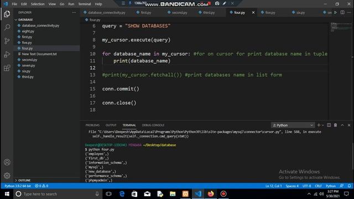354x199 pixels.
Task: Collapse the DATABASE folder section
Action: coord(25,20)
